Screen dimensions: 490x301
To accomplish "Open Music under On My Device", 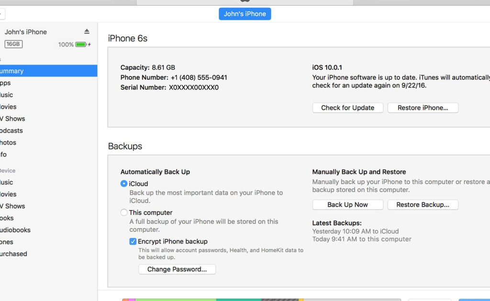I will tap(48, 182).
